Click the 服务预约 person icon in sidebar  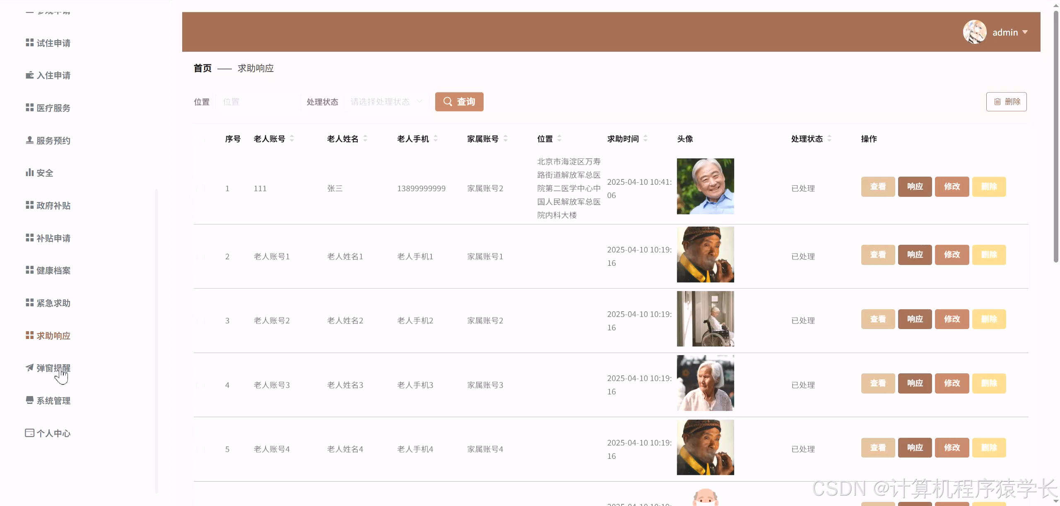click(x=29, y=140)
